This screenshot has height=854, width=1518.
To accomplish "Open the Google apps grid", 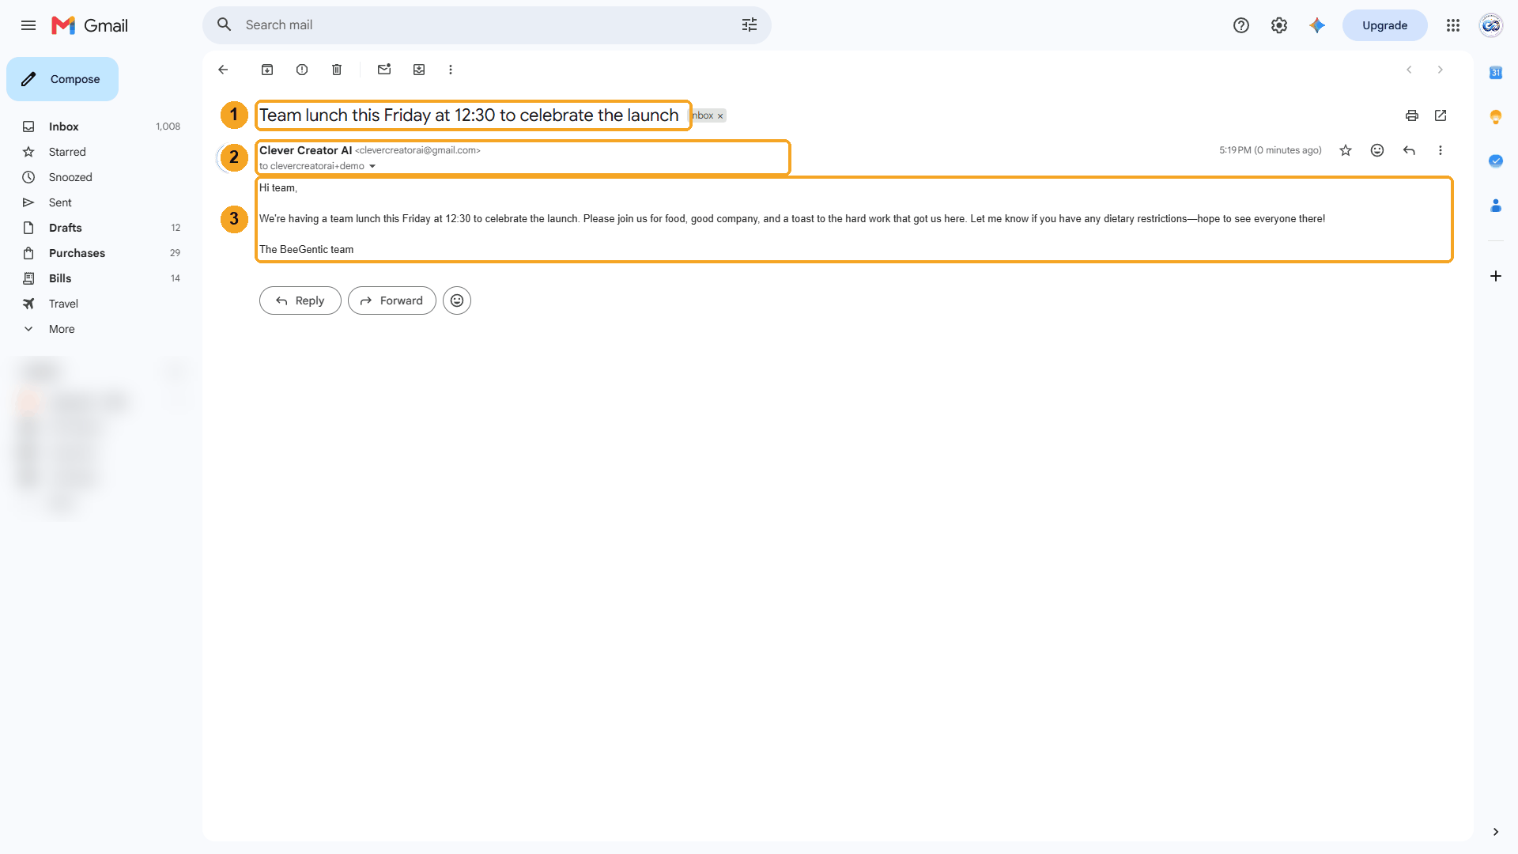I will tap(1453, 25).
